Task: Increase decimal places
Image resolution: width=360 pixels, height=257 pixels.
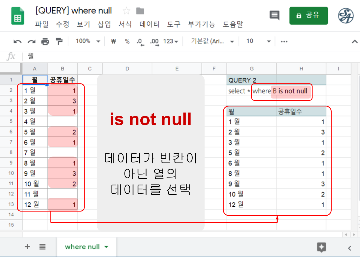Action: point(154,41)
